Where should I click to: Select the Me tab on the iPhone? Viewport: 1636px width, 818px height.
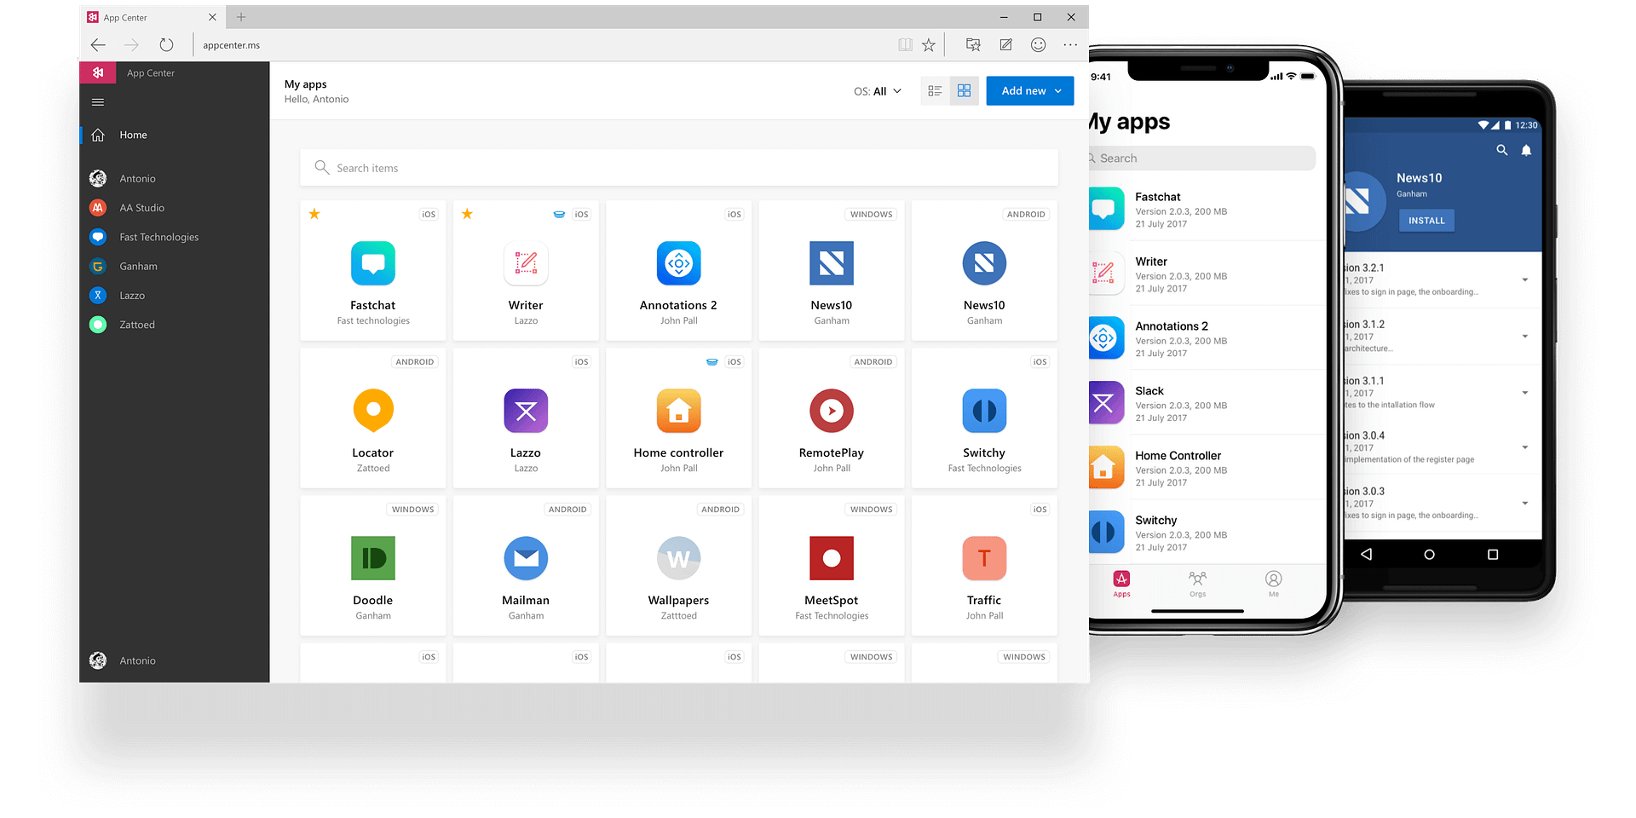click(1273, 585)
